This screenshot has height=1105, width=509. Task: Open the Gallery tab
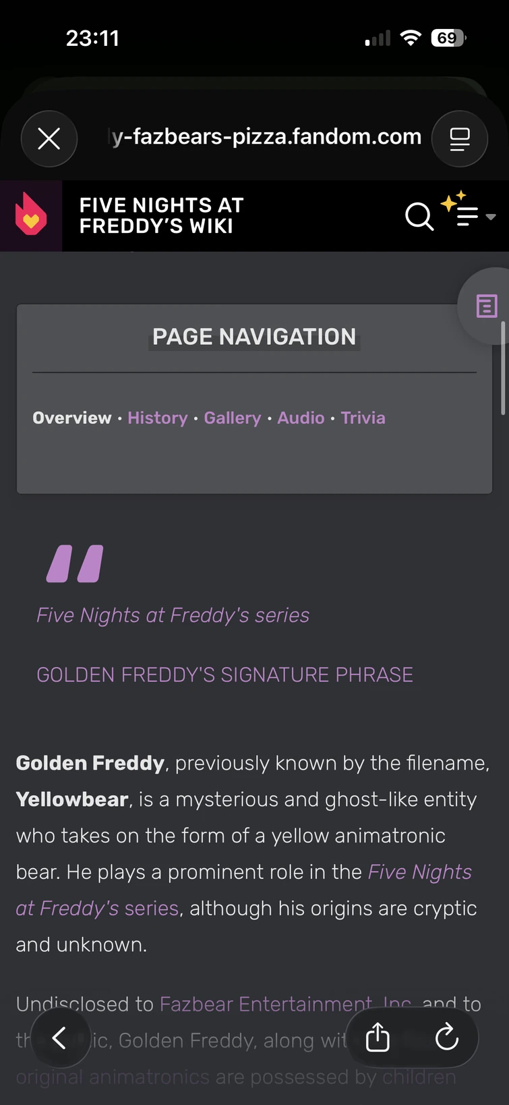tap(233, 418)
